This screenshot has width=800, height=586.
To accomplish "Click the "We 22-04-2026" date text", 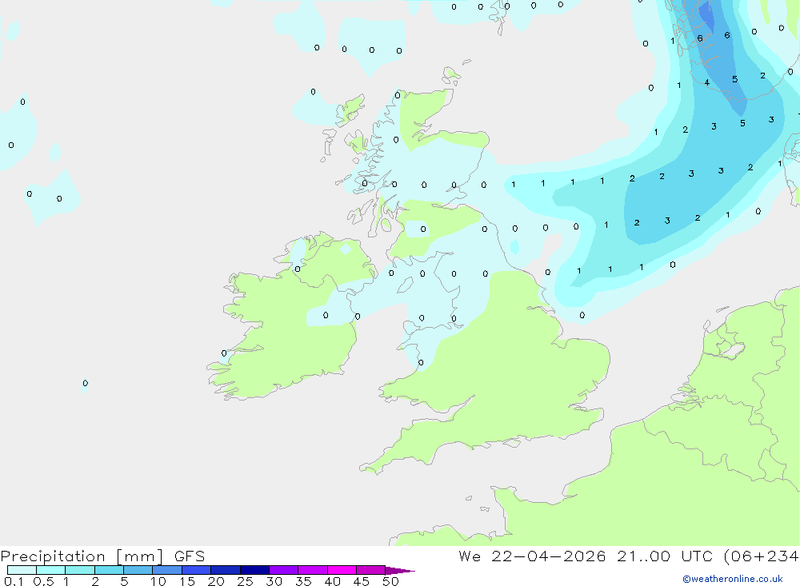I will pos(532,556).
